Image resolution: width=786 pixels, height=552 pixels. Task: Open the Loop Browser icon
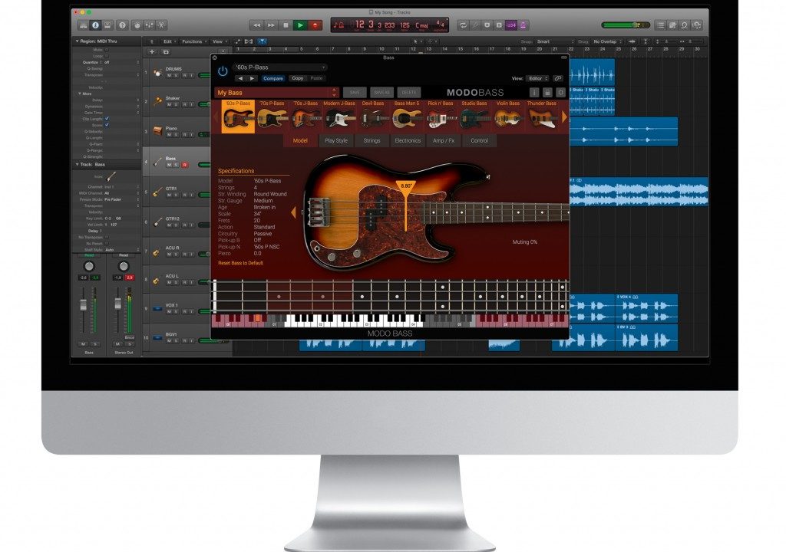tap(684, 25)
